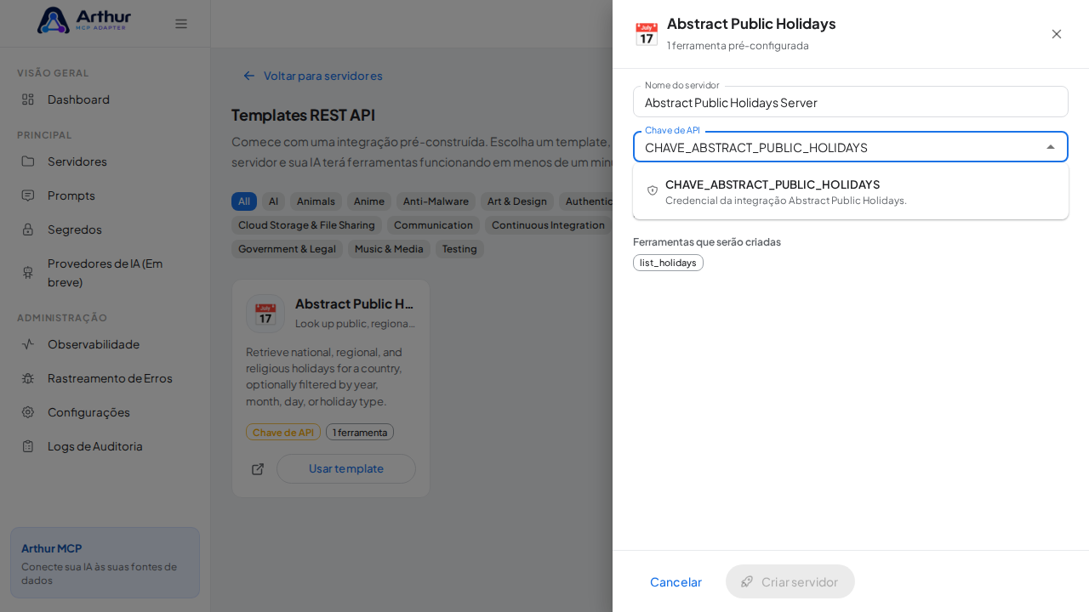Click the Criar servidor button
The height and width of the screenshot is (612, 1089).
(790, 581)
